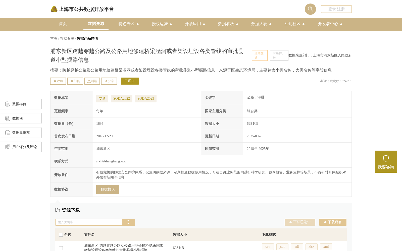The image size is (402, 251).
Task: Click the 时间范围 value 2018年-2025年
Action: point(258,149)
